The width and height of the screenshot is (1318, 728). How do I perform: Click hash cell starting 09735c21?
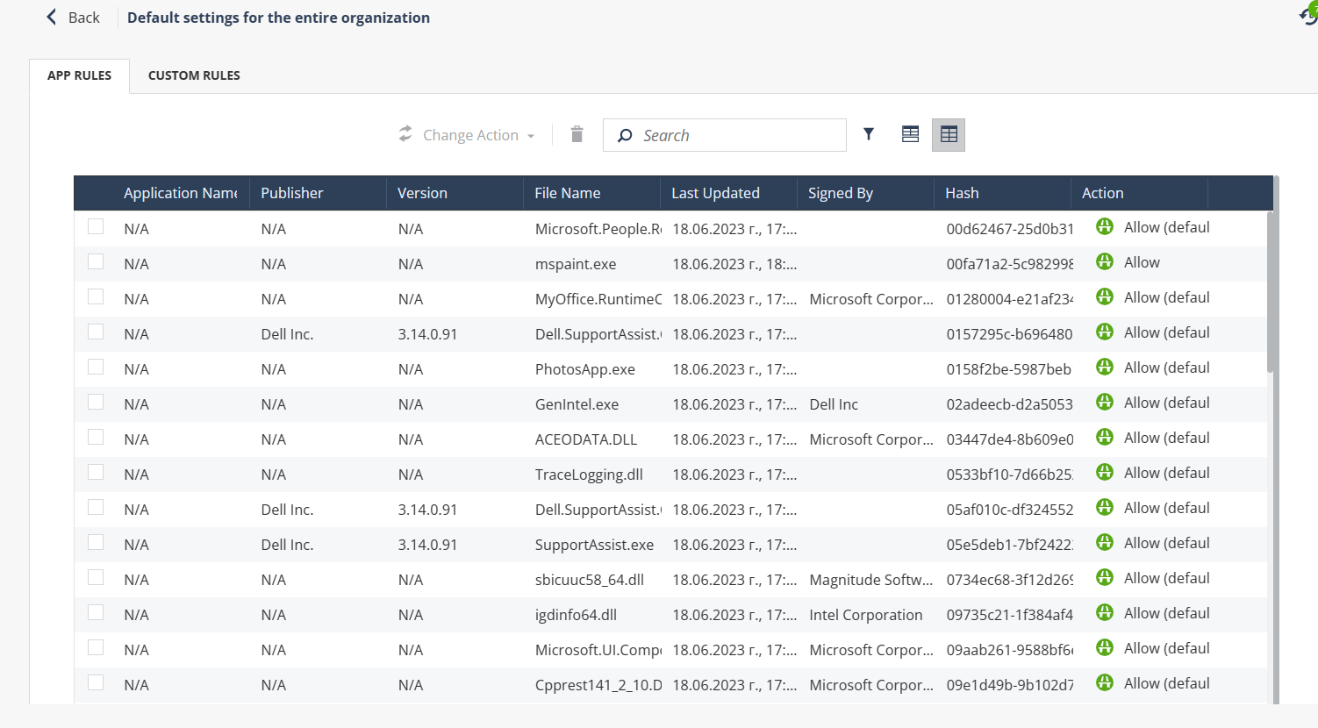pyautogui.click(x=1010, y=615)
